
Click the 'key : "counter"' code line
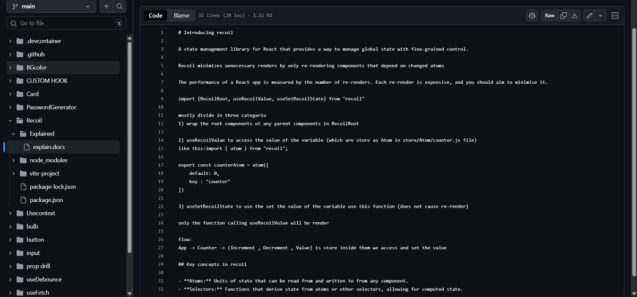tap(210, 182)
